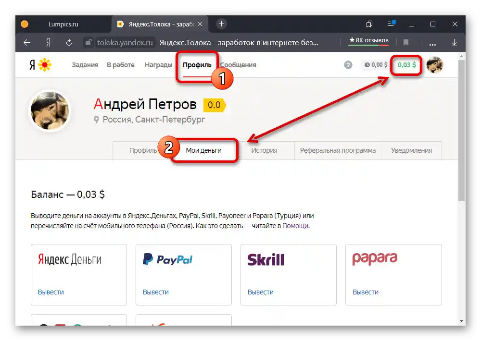
Task: Switch to the Lumpics.ru browser tab
Action: pos(63,24)
